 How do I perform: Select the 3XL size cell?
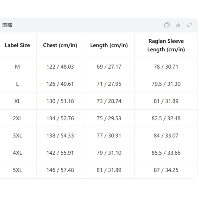17,135
